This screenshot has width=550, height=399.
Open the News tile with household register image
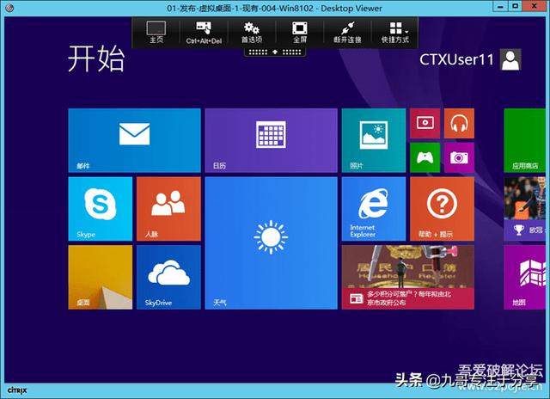point(408,277)
